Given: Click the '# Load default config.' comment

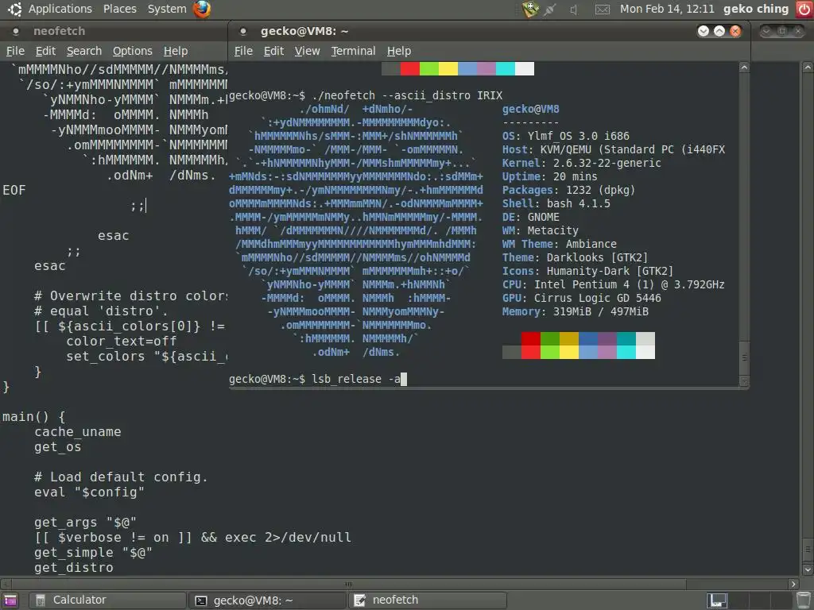Looking at the screenshot, I should (121, 477).
